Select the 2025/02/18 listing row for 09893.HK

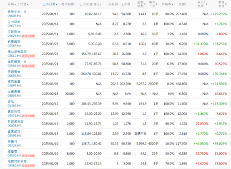click(x=116, y=94)
